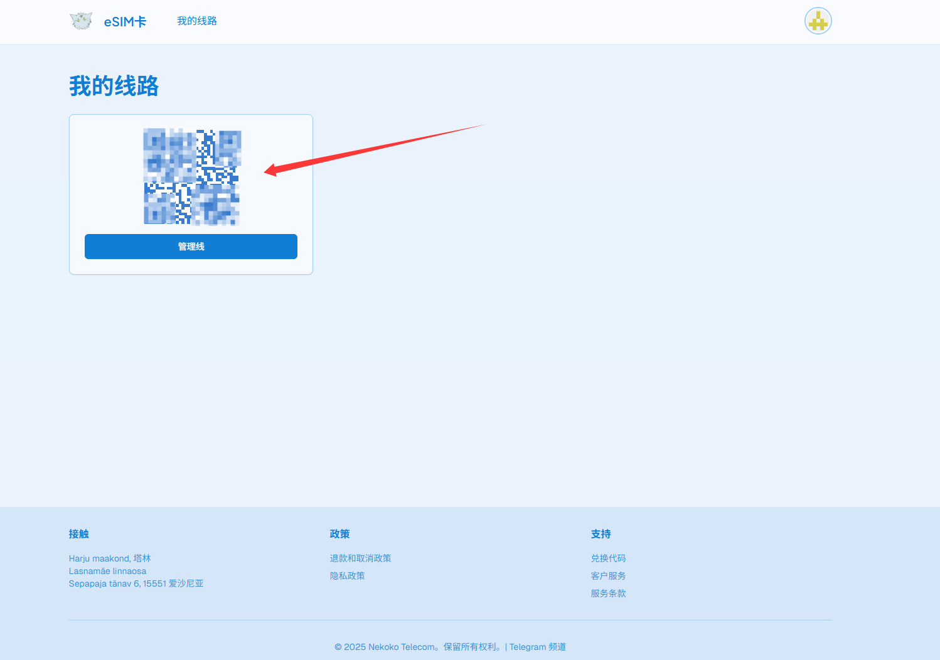The width and height of the screenshot is (940, 660).
Task: Click the 支持 footer heading
Action: point(601,534)
